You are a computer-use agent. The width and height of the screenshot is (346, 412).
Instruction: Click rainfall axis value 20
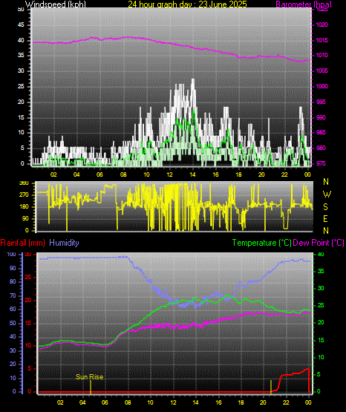28,300
